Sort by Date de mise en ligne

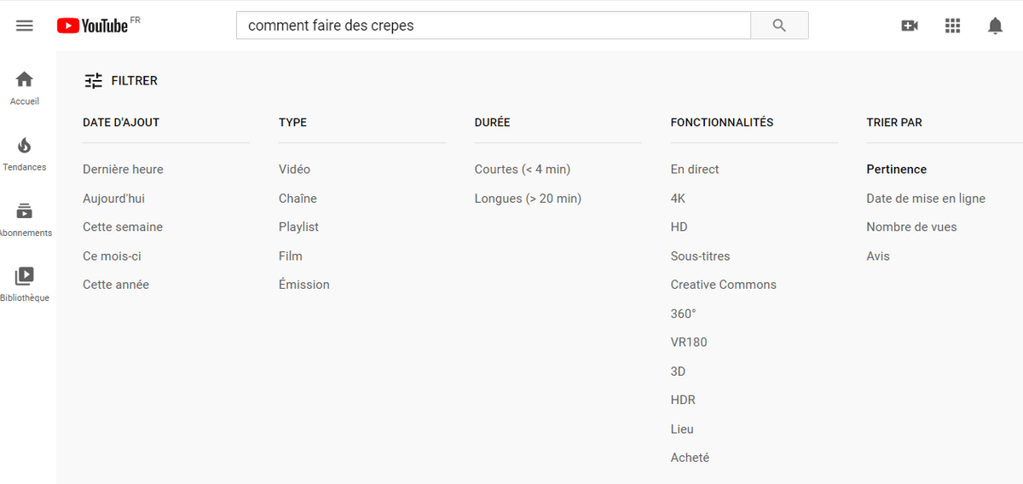[x=926, y=198]
